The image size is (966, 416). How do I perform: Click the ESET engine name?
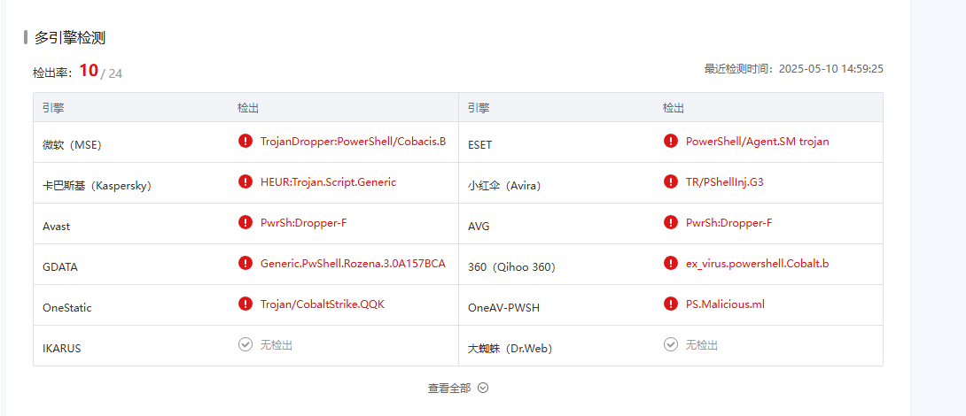pyautogui.click(x=480, y=144)
